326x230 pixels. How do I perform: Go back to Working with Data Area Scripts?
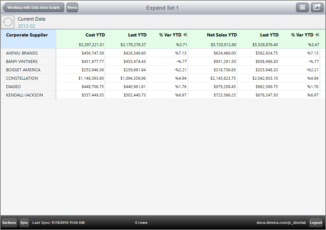click(x=33, y=7)
